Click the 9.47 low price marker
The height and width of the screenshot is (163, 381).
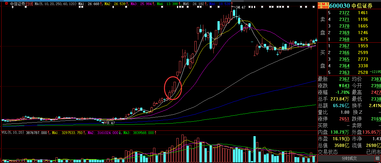click(111, 123)
